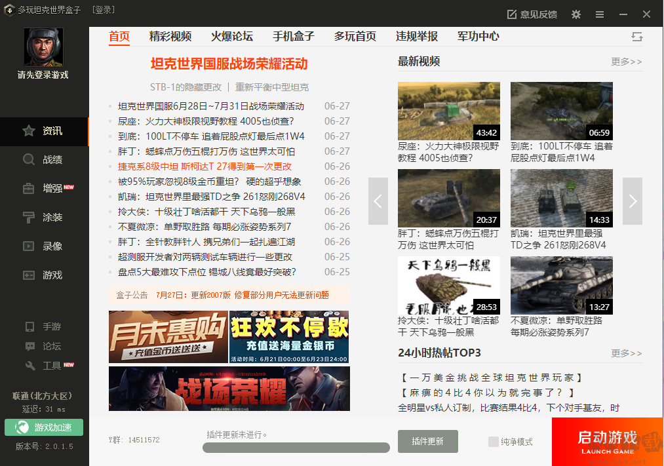Open news 超测服开发者对两辆测试车辆
664x466 pixels.
pos(205,258)
